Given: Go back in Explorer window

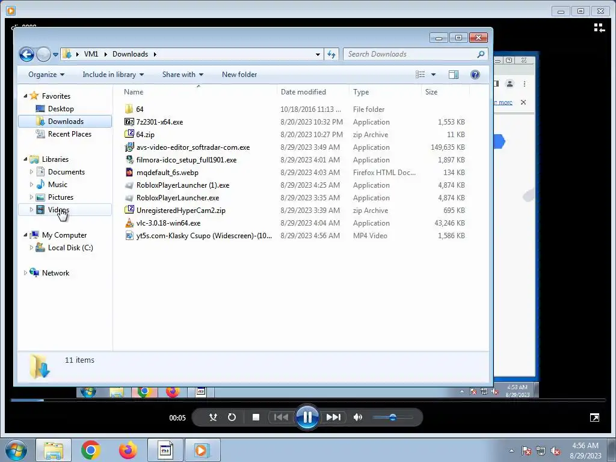Looking at the screenshot, I should point(26,54).
